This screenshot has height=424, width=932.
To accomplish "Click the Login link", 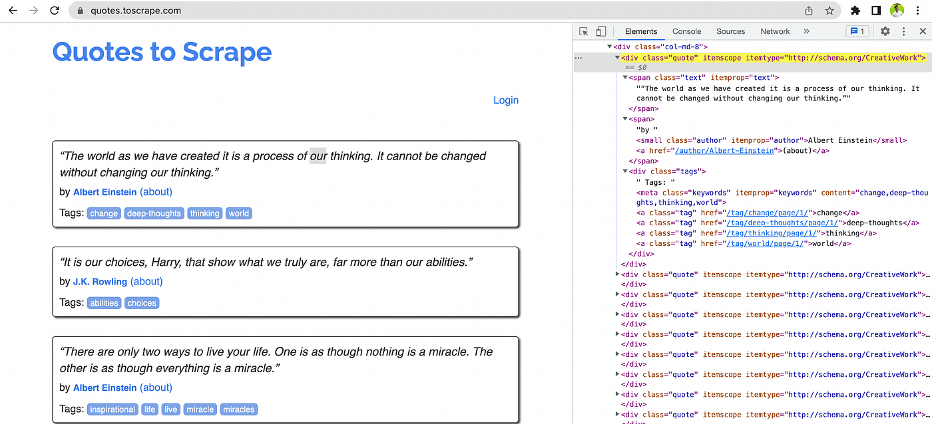I will (x=505, y=100).
